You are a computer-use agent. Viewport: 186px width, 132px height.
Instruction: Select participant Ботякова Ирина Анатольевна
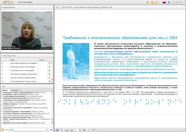tap(23, 67)
